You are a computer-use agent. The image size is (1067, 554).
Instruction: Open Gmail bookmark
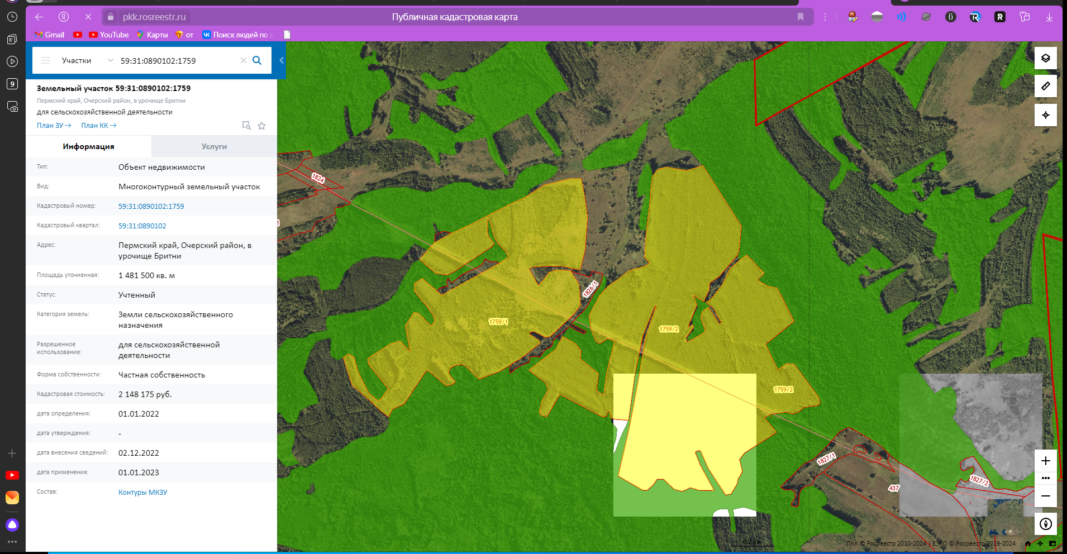point(49,35)
